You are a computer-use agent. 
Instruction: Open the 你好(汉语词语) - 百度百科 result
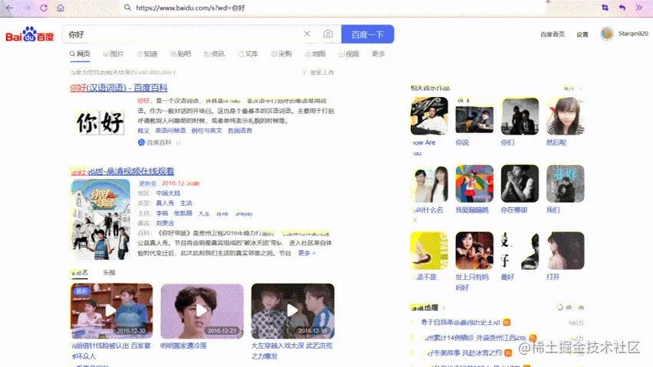(119, 88)
